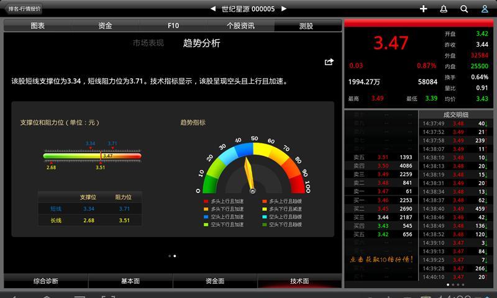Tap the 点击获取10档行情 link
This screenshot has width=497, height=298.
coord(381,260)
